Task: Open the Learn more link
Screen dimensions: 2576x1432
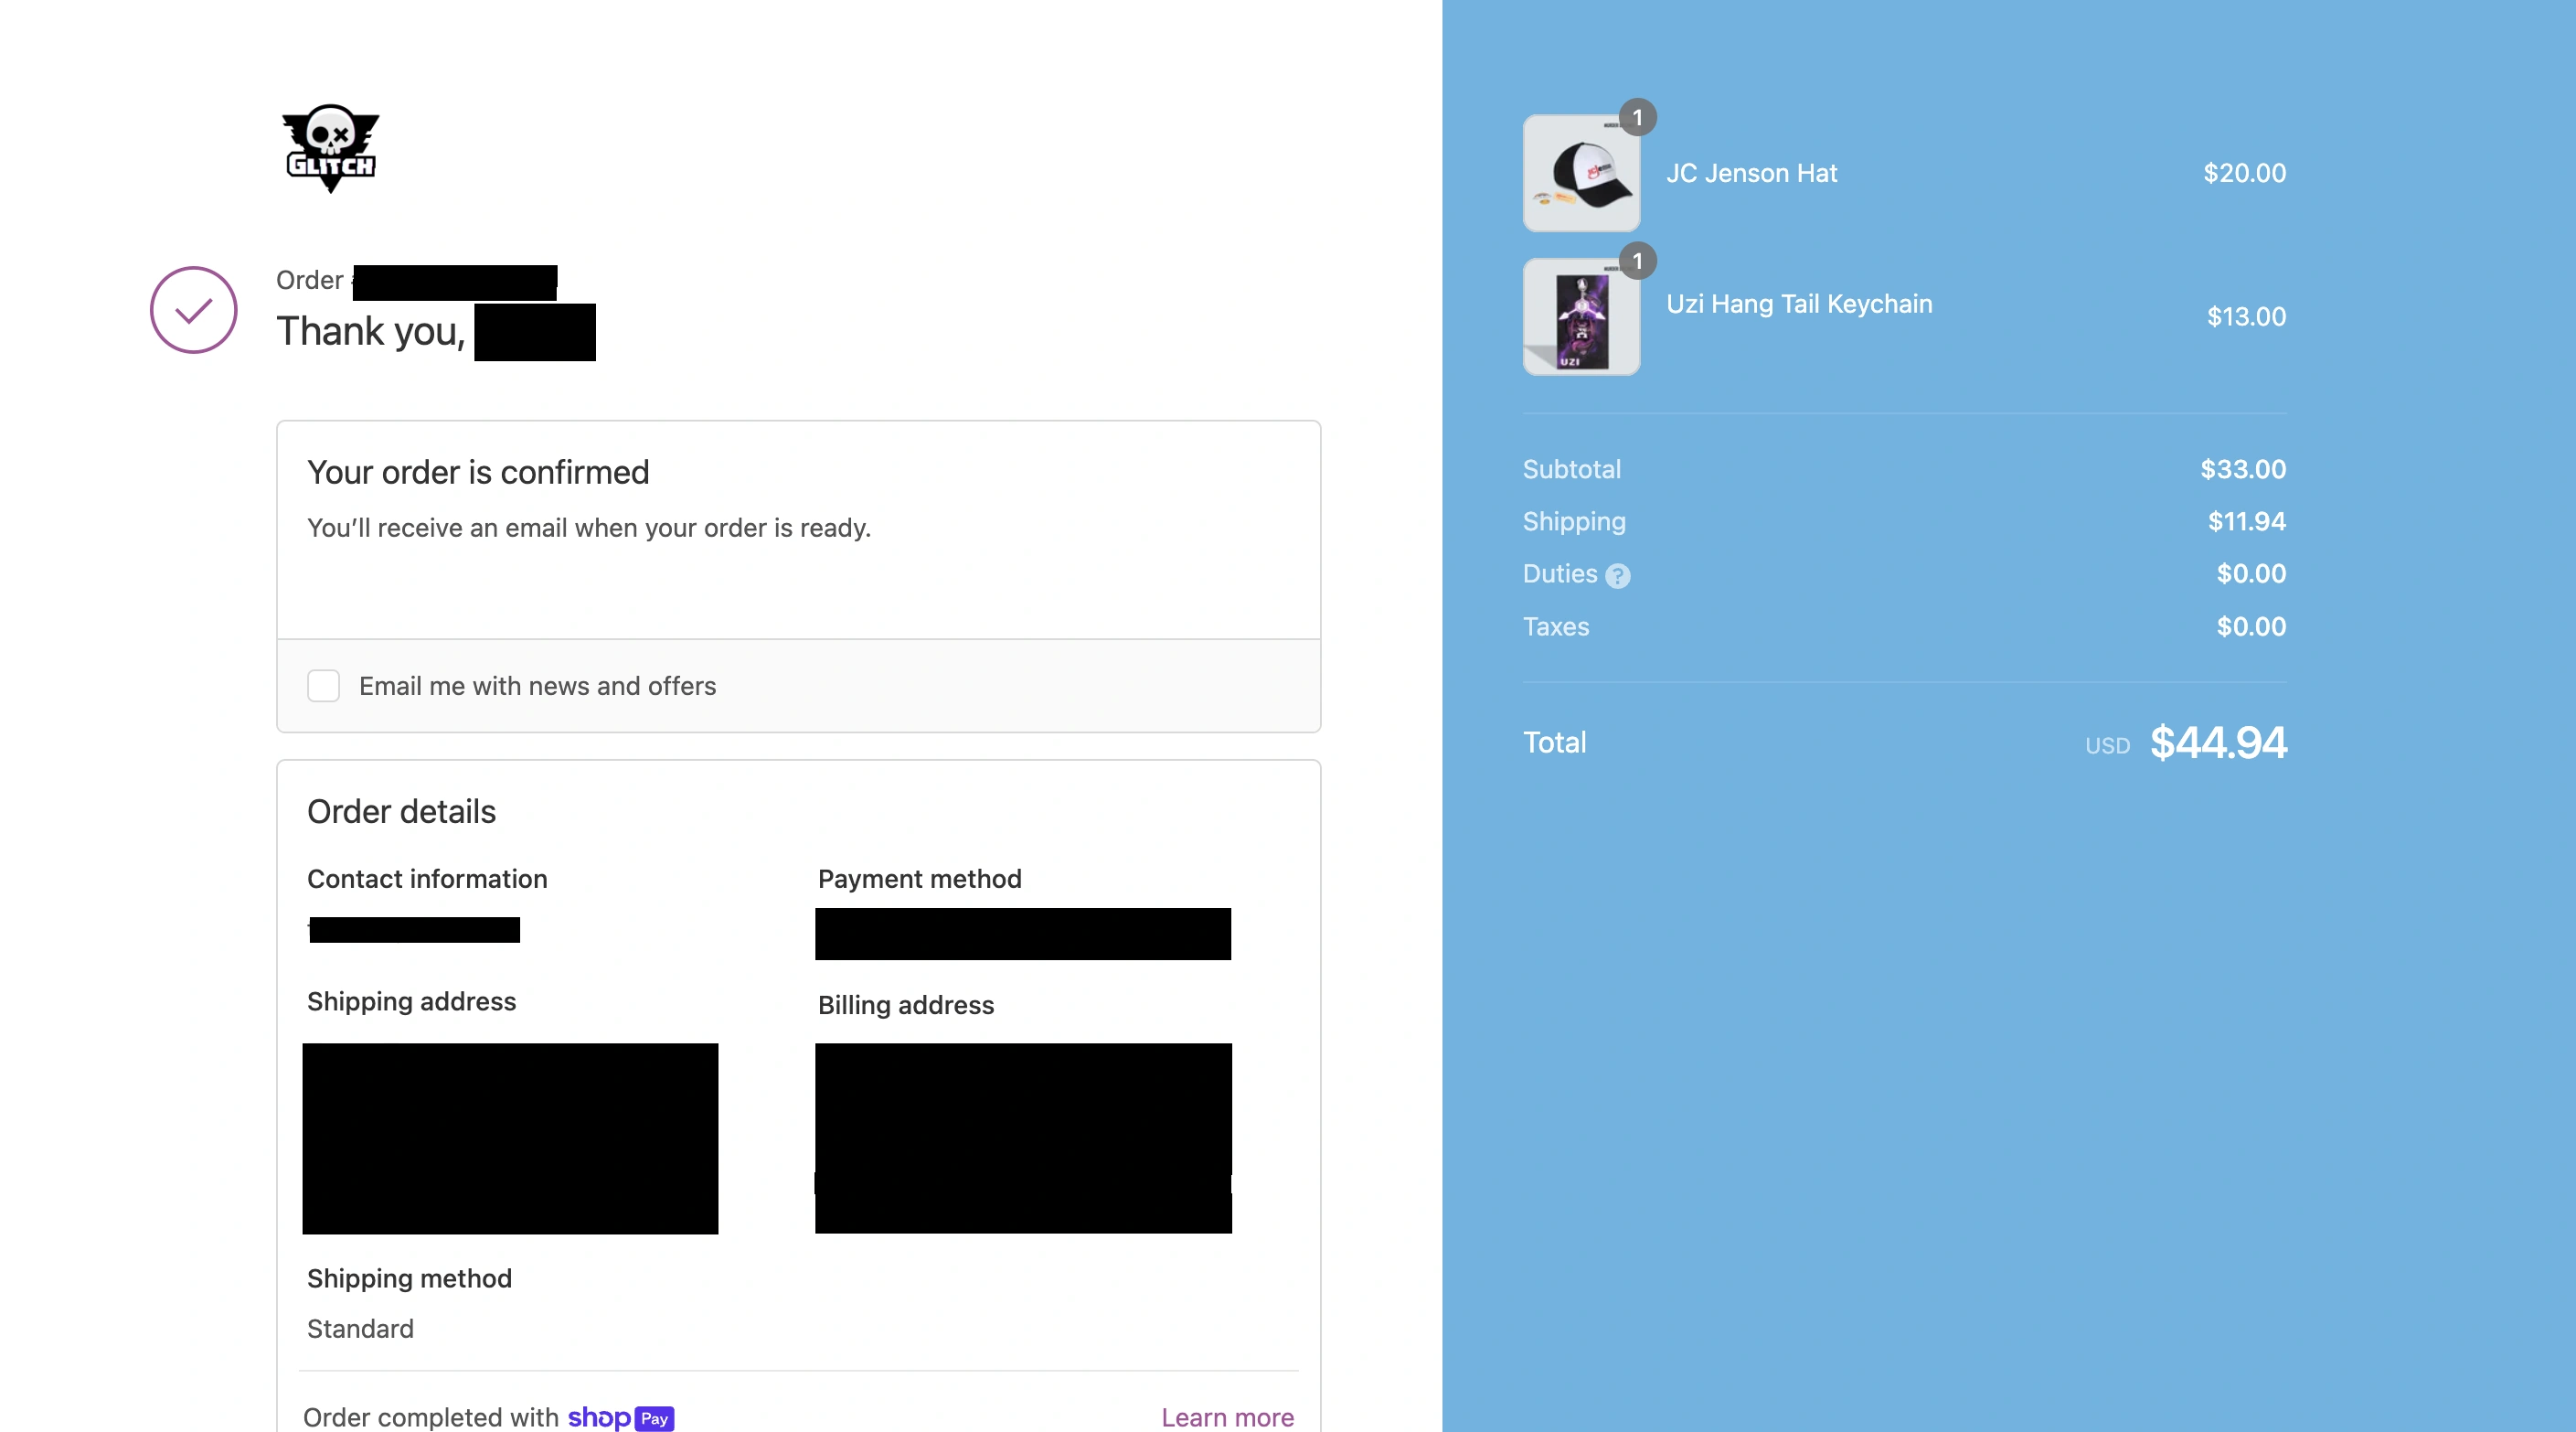Action: click(1227, 1417)
